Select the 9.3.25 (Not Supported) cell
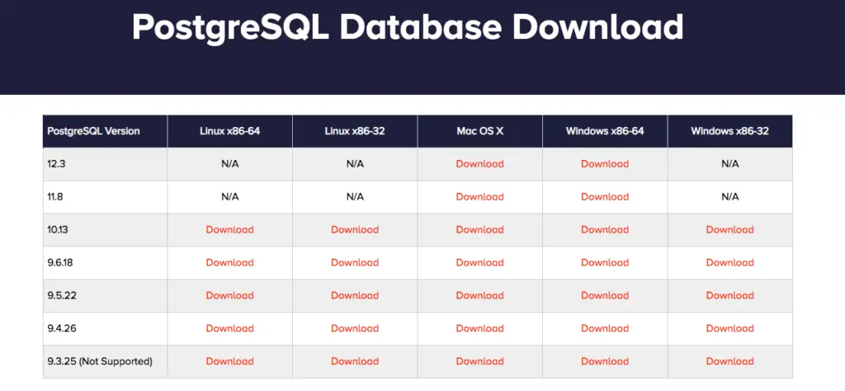This screenshot has height=391, width=845. pyautogui.click(x=105, y=361)
